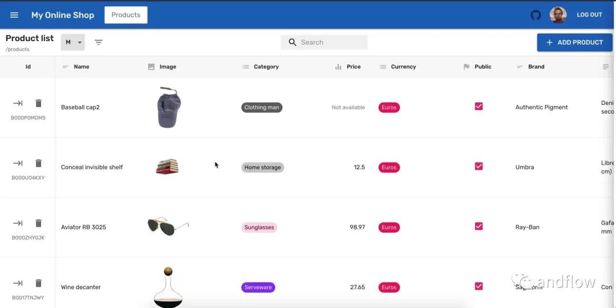This screenshot has height=308, width=616.
Task: Click the Aviator RB 3025 name cell
Action: (x=83, y=227)
